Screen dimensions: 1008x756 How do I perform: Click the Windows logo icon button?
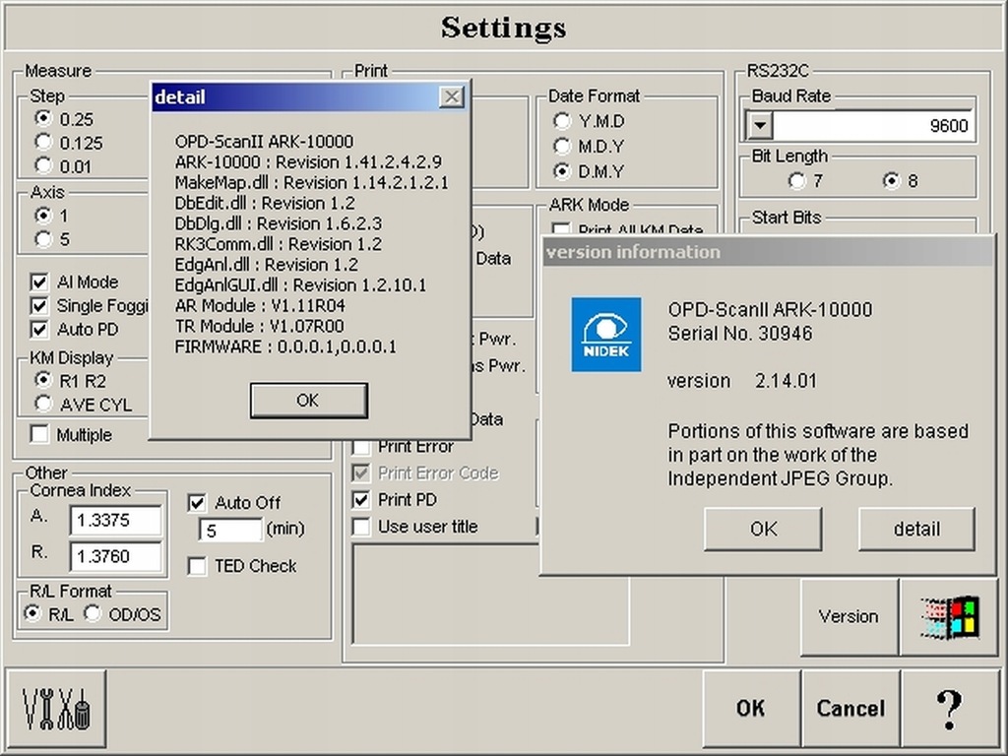click(x=950, y=617)
